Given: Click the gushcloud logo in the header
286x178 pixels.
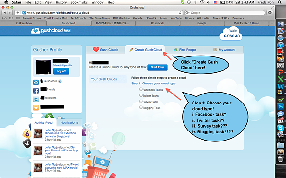Looking at the screenshot, I should tap(51, 31).
